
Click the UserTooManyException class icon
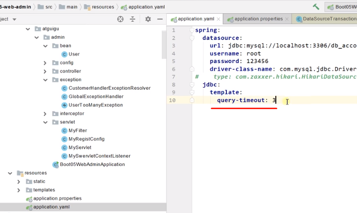(65, 105)
